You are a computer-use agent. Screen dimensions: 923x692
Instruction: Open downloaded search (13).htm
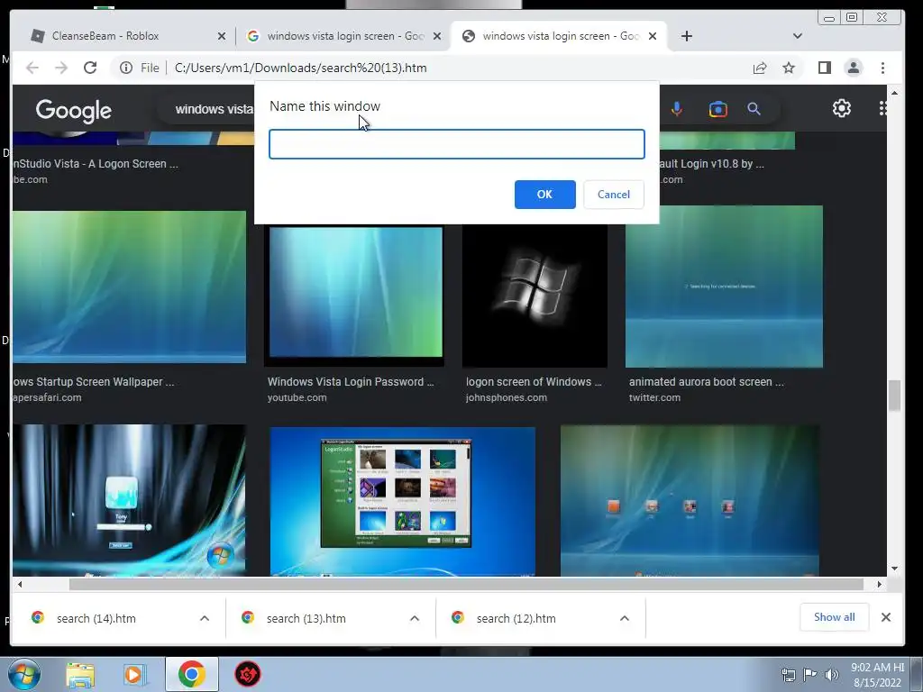(x=306, y=618)
